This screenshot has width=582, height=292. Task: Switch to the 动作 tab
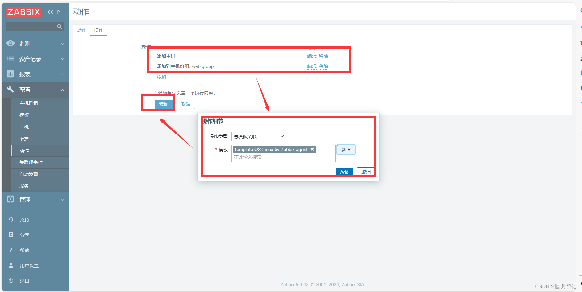coord(82,30)
